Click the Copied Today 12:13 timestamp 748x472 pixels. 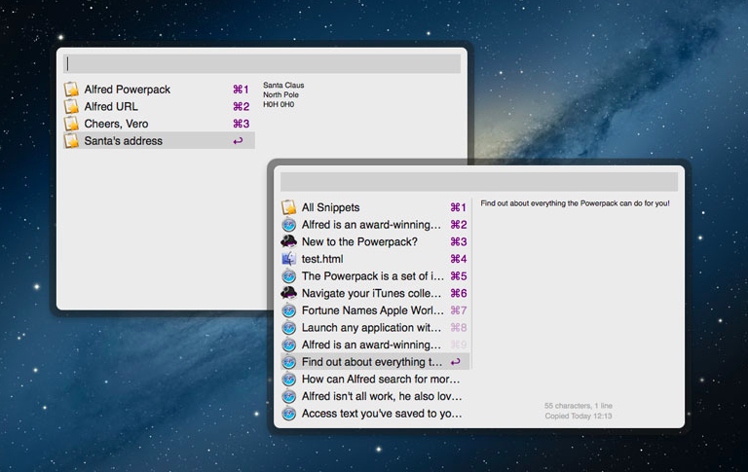pyautogui.click(x=579, y=416)
